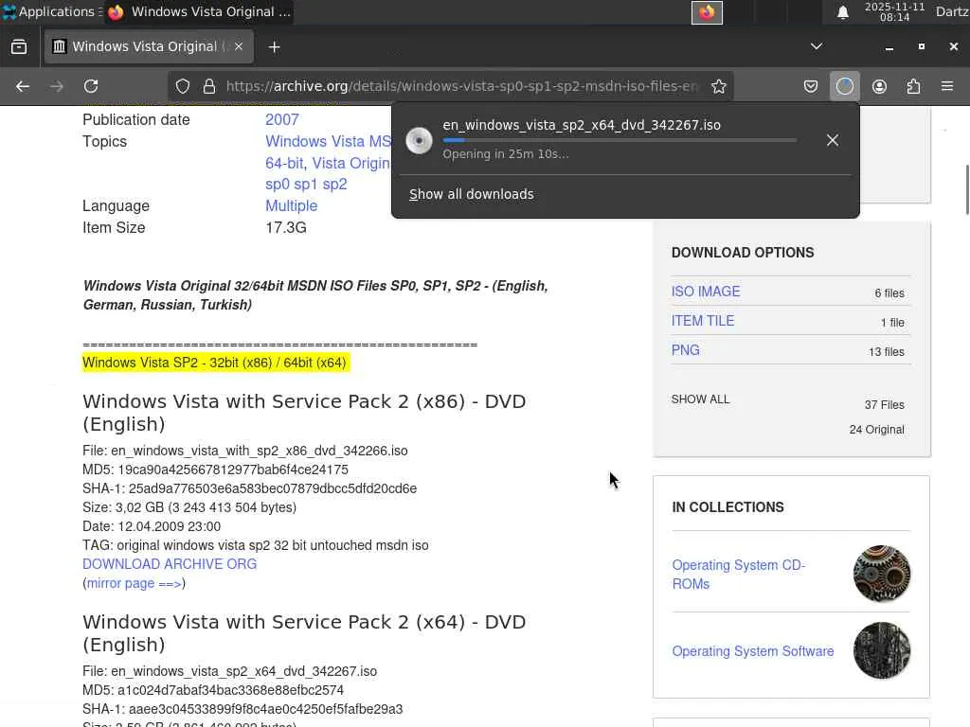Click the download progress bar

(620, 140)
